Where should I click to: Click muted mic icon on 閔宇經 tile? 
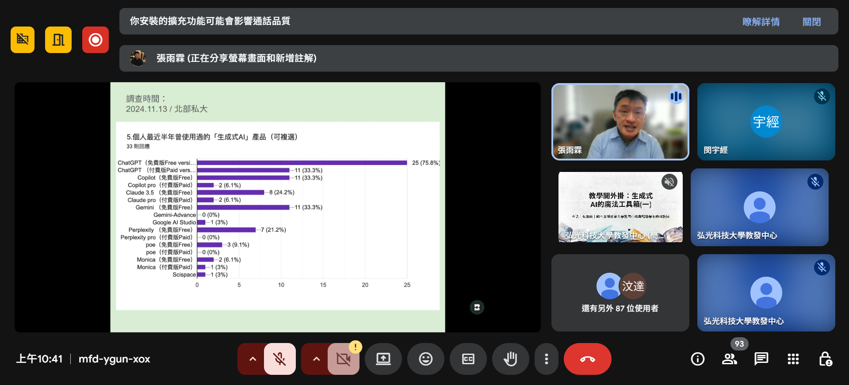[822, 96]
